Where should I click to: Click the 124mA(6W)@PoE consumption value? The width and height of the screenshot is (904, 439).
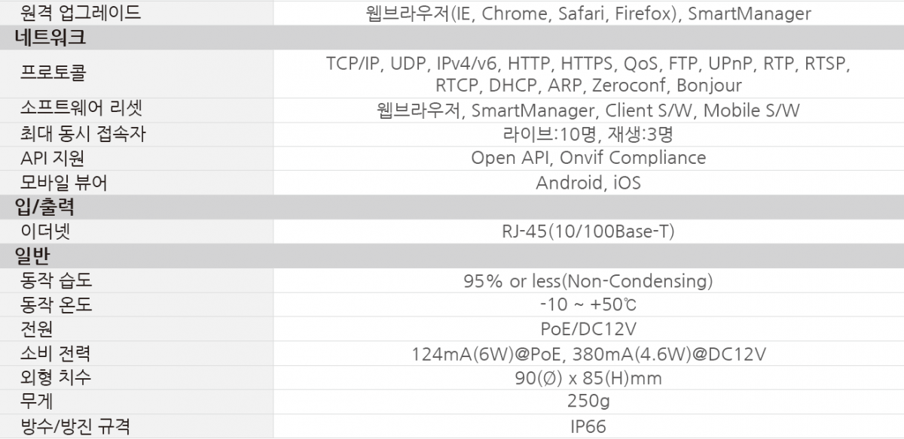(x=588, y=354)
